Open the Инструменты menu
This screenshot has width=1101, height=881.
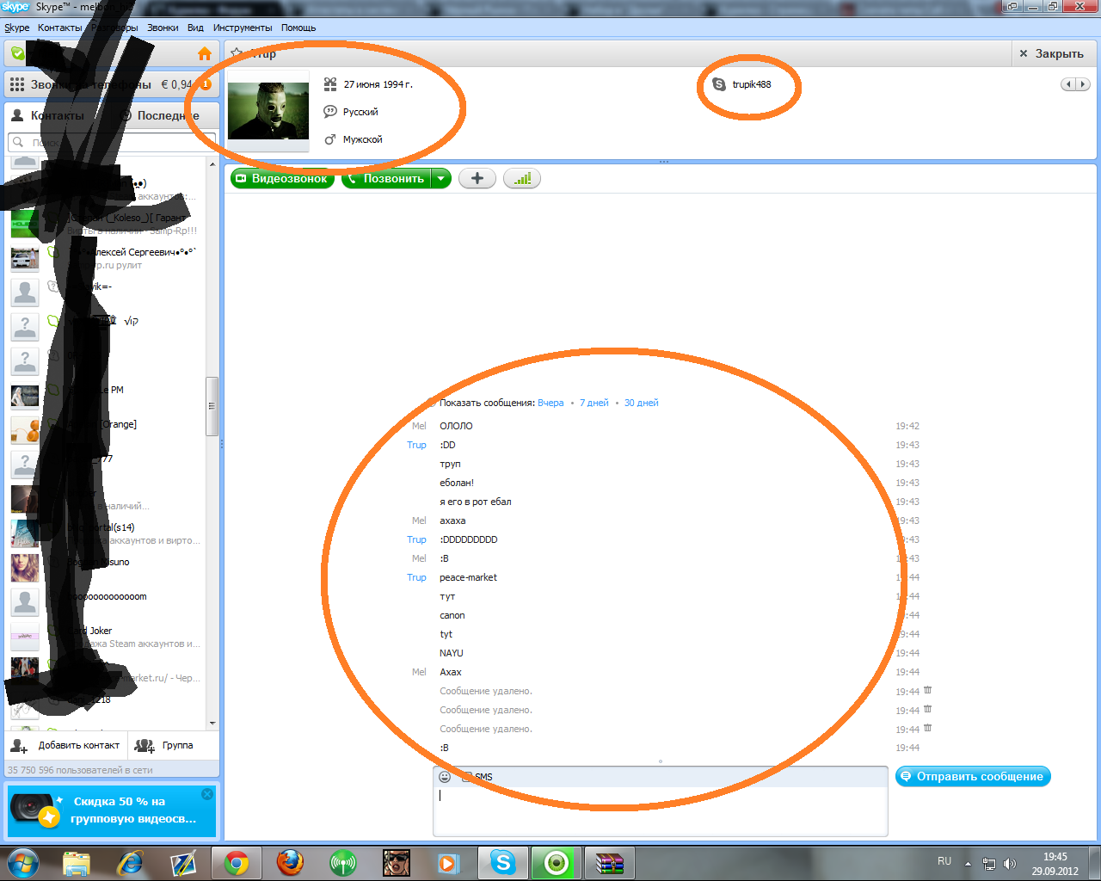click(243, 28)
